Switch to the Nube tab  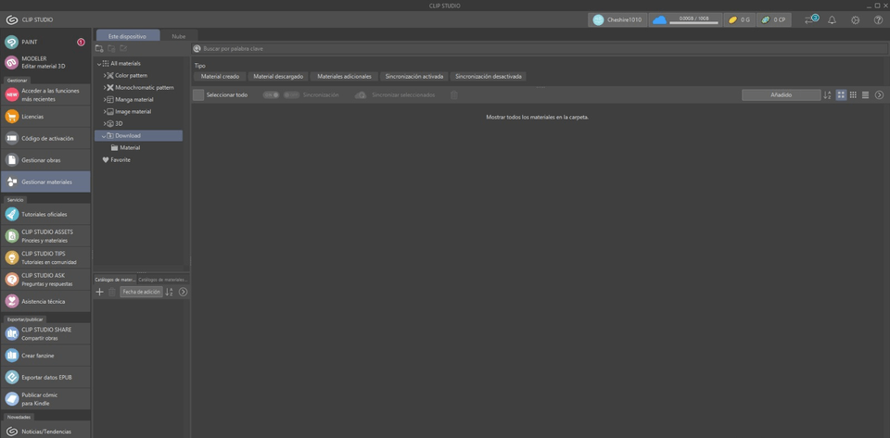pos(178,36)
